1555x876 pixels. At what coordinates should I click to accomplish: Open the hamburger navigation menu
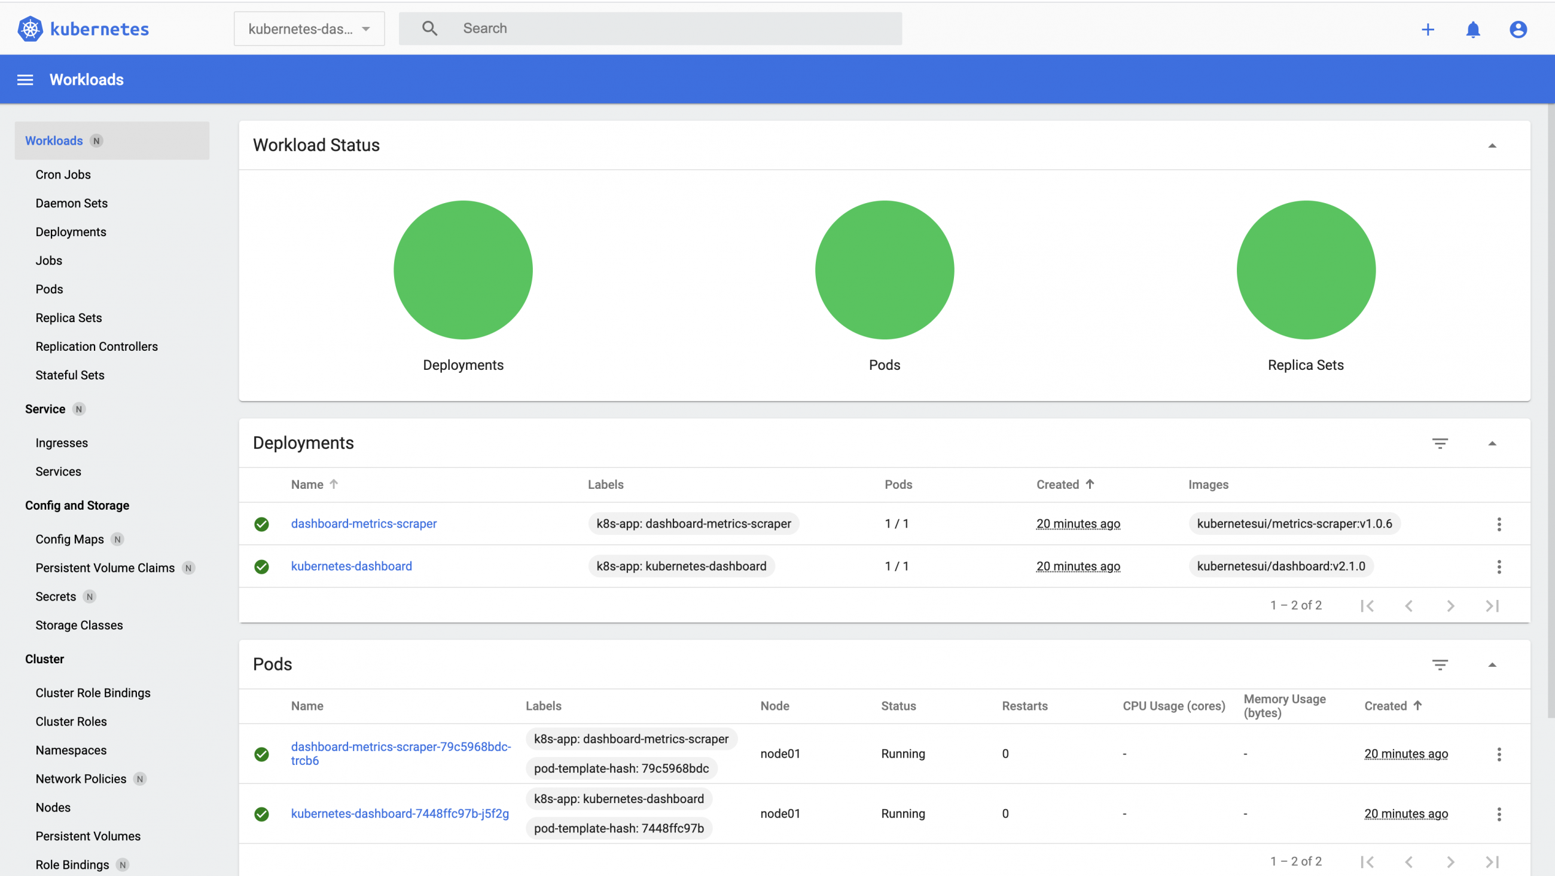point(25,79)
